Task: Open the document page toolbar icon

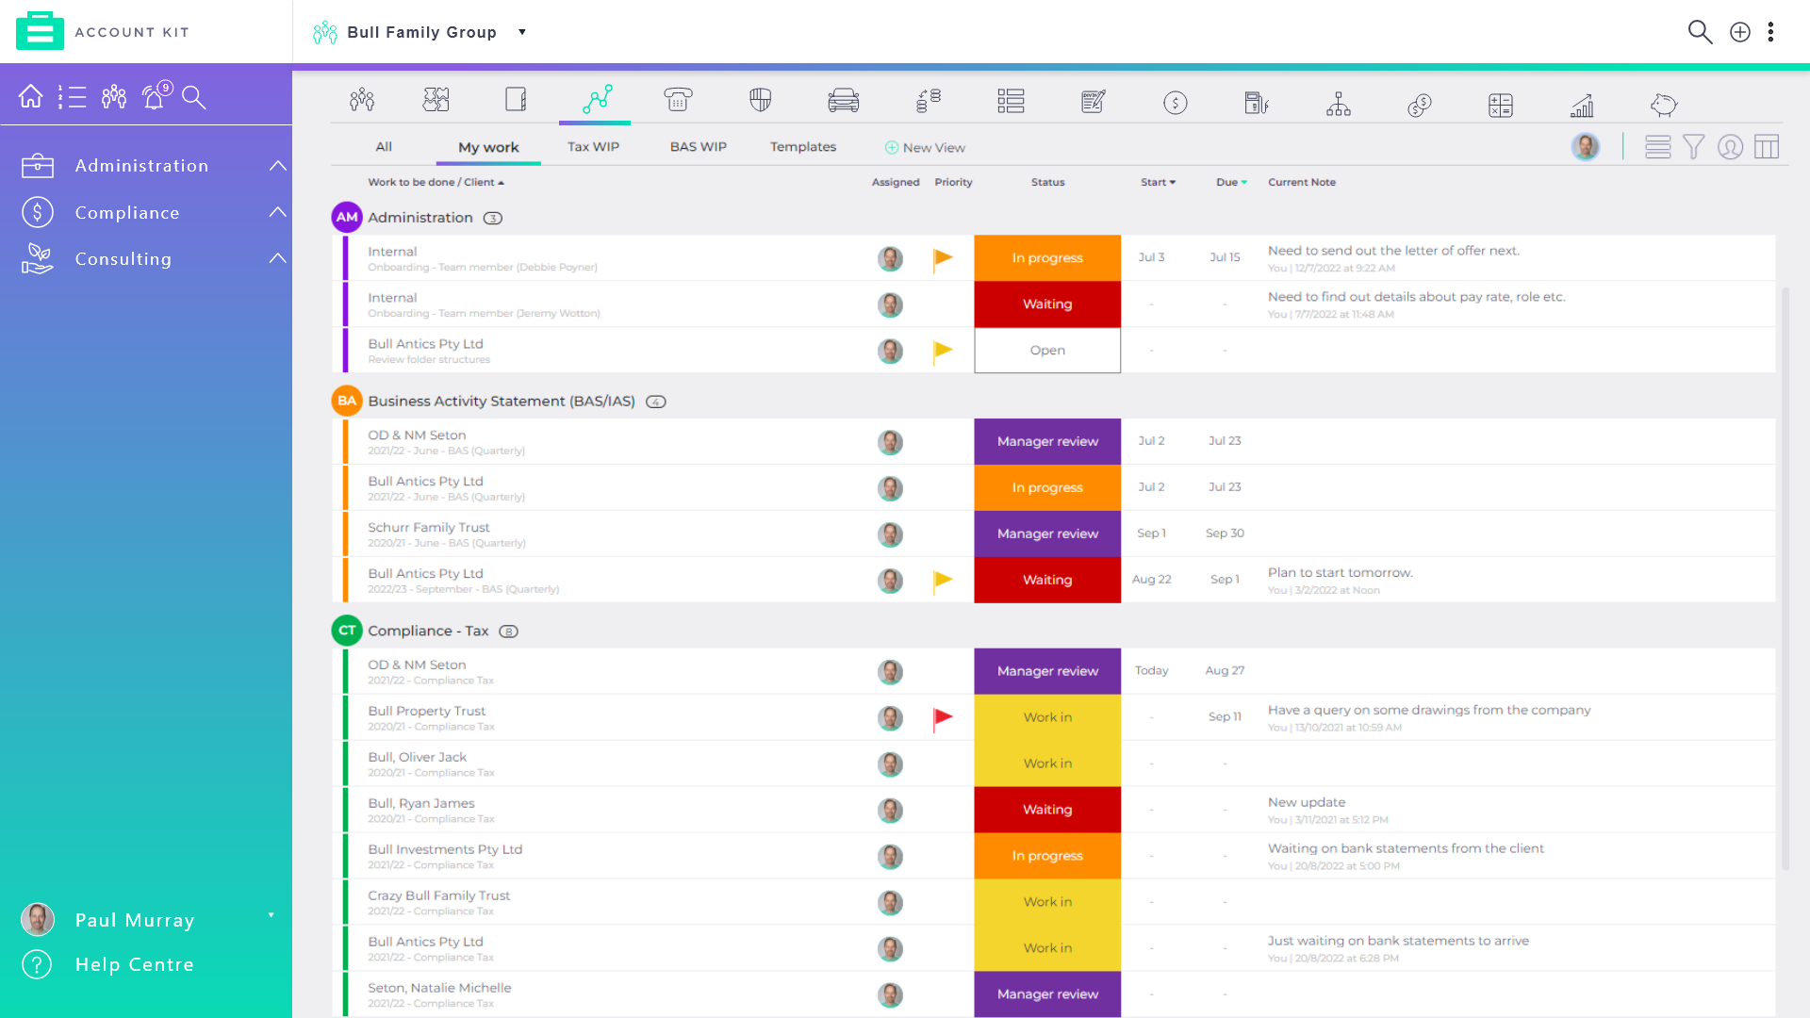Action: pyautogui.click(x=516, y=100)
